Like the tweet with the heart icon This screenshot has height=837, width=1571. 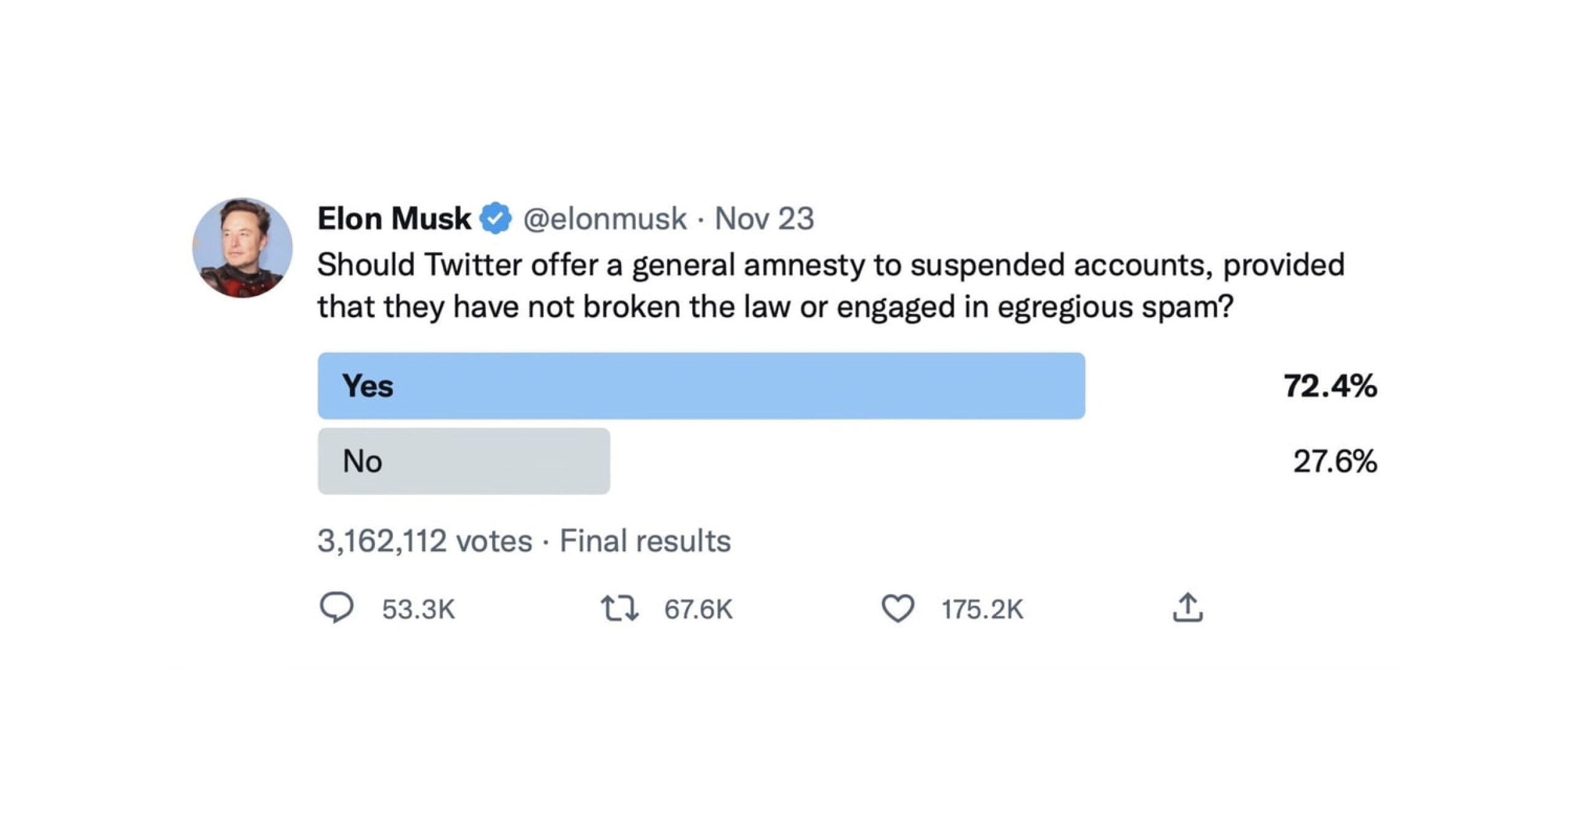[x=898, y=609]
